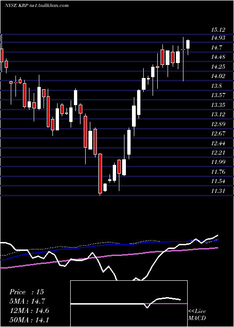Click the 13.12 price level label
Screen dimensions: 234x327
coord(218,114)
